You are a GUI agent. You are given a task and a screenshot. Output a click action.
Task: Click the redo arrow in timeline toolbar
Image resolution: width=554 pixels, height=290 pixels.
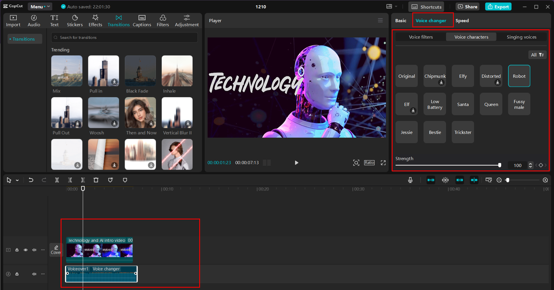[x=44, y=180]
